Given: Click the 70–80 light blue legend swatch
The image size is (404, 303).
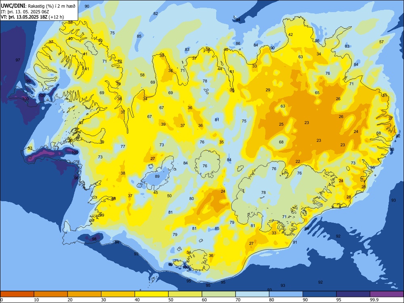Looking at the screenshot, I should pos(252,294).
